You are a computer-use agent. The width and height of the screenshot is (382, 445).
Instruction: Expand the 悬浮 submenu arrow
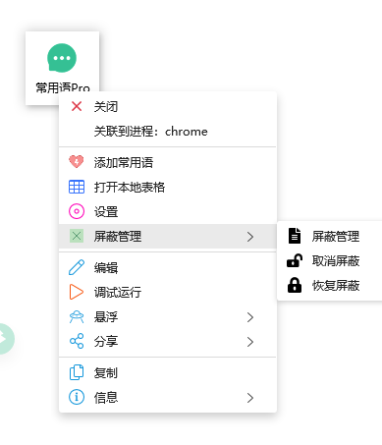(250, 317)
